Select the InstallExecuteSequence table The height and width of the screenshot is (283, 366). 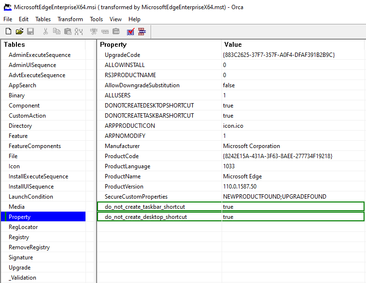click(x=39, y=176)
